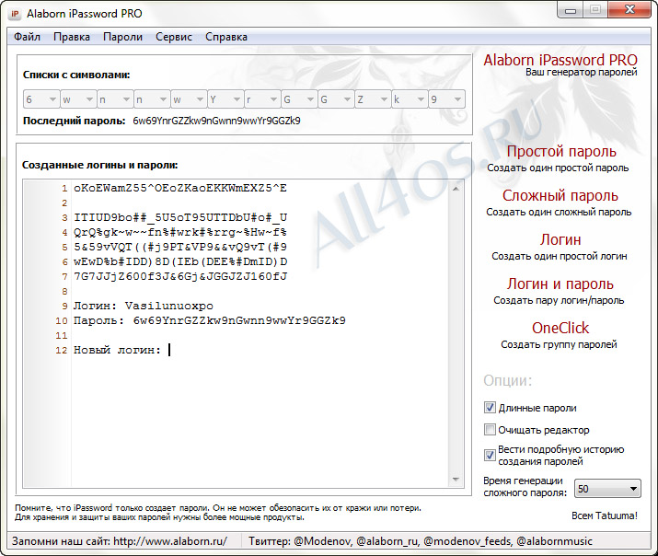Click line 3 text ITIUD9bo##_5U5oT95UTTDbU#o#_U
The image size is (658, 556).
pyautogui.click(x=180, y=218)
